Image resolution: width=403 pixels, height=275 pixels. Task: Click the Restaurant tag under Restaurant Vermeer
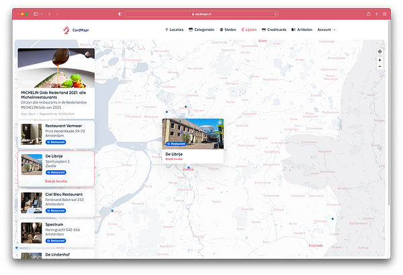(x=56, y=142)
